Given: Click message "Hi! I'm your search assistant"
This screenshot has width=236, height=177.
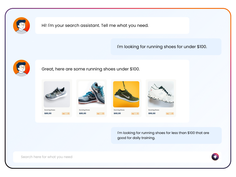Looking at the screenshot, I should pos(112,25).
